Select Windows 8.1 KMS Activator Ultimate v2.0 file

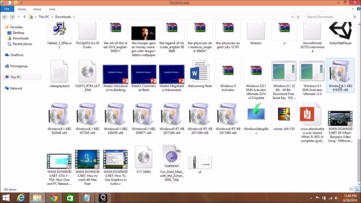point(312,78)
